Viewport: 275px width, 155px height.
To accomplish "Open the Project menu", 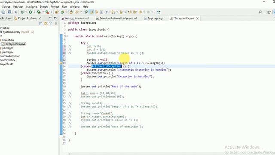I will (55, 7).
